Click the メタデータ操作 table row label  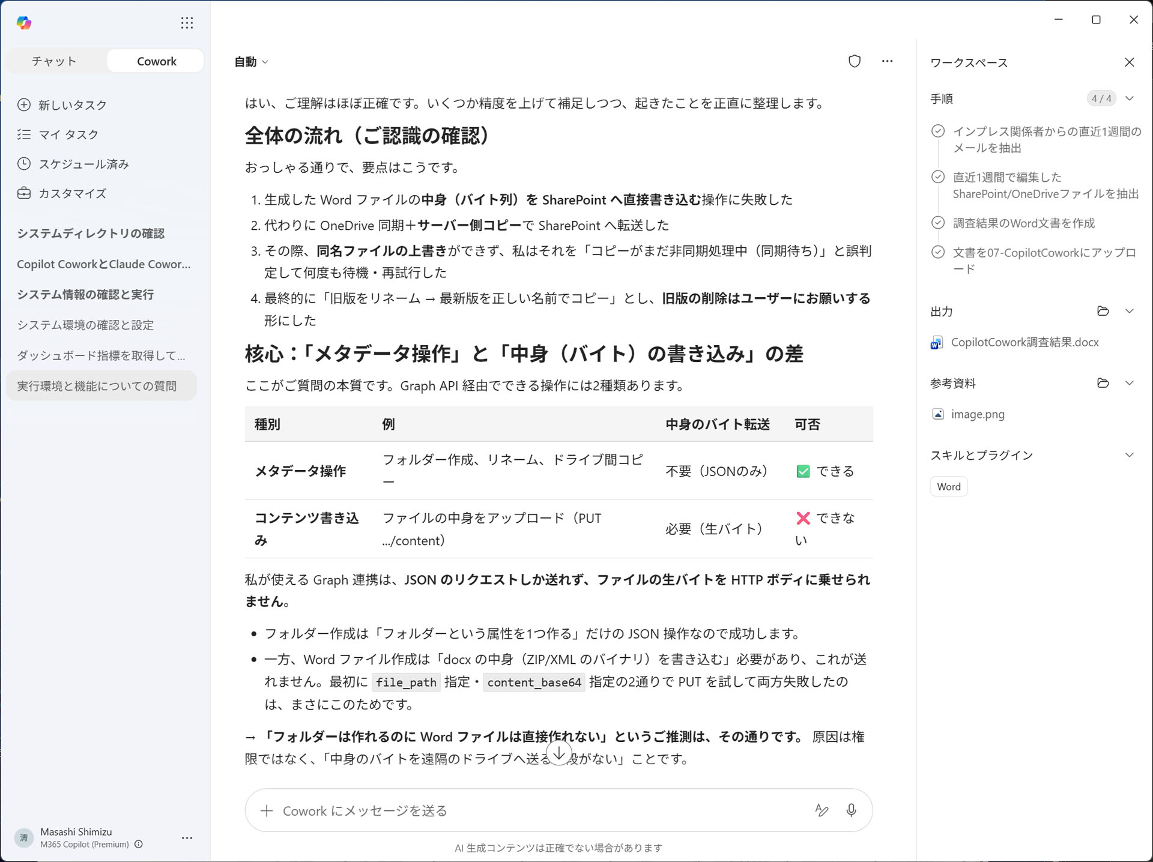(300, 471)
